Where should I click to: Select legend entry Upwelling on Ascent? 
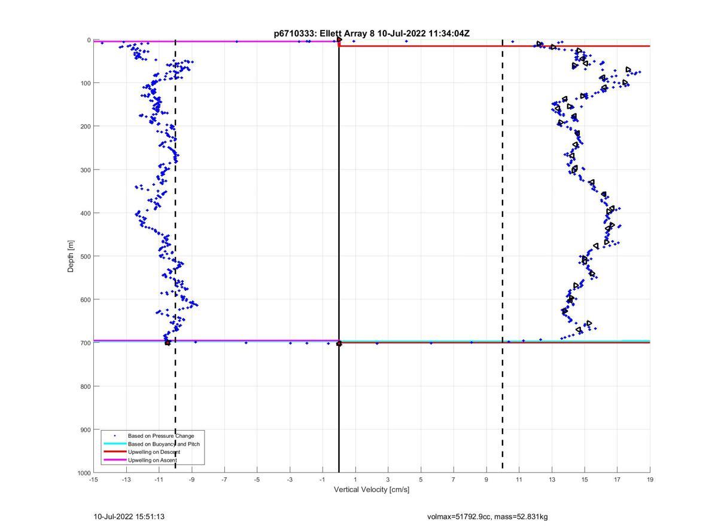pos(152,460)
